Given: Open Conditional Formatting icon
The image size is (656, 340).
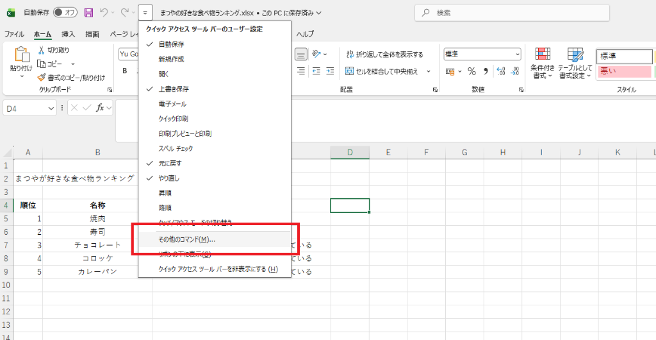Looking at the screenshot, I should (x=543, y=63).
